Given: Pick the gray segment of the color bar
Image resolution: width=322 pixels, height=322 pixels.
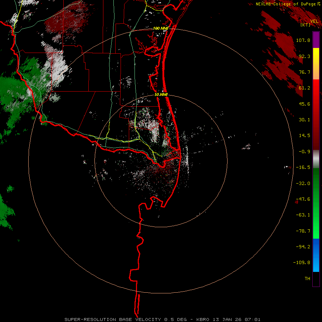Looking at the screenshot, I should [x=316, y=159].
